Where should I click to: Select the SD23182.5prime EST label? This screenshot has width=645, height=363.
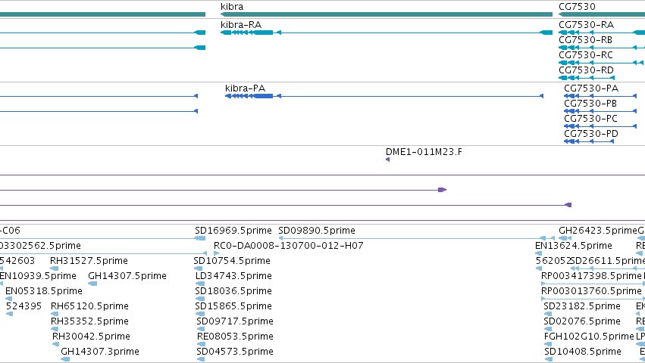581,306
